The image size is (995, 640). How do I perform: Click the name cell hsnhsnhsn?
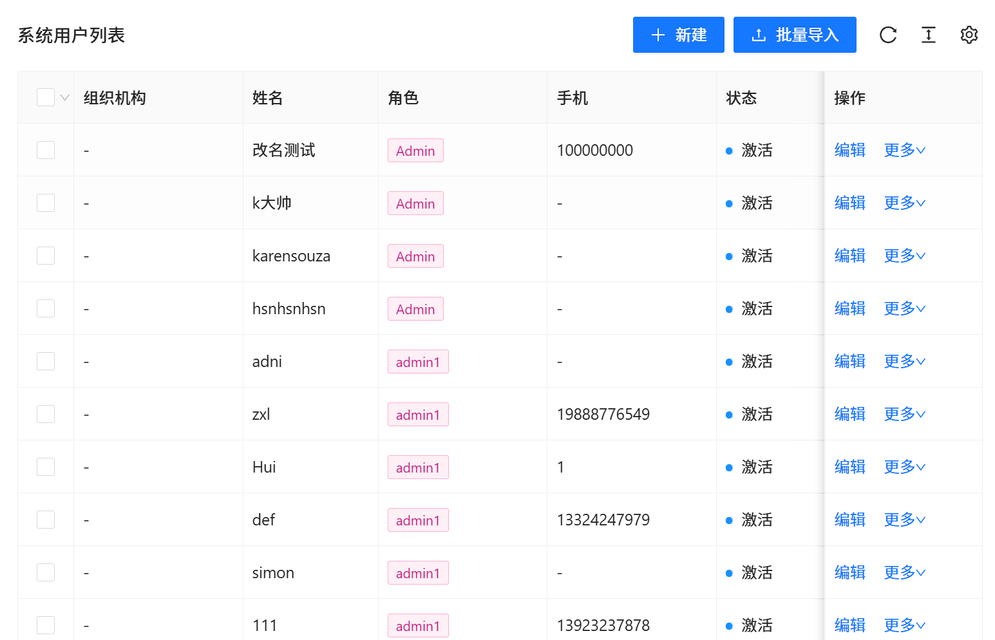point(289,308)
